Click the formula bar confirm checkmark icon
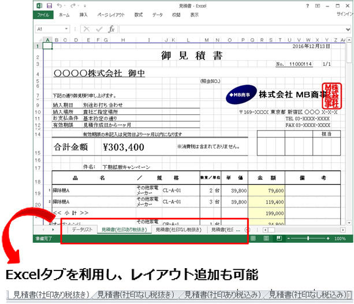354x304 pixels. pyautogui.click(x=99, y=29)
